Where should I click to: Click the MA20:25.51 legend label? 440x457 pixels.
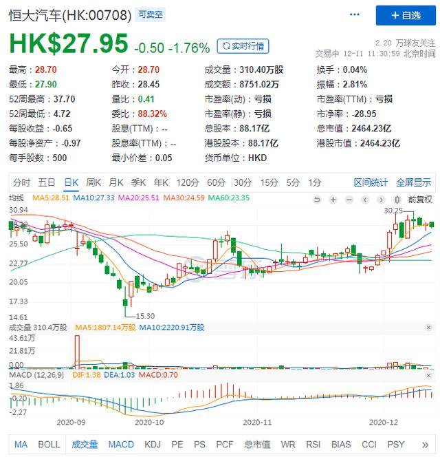pos(139,198)
